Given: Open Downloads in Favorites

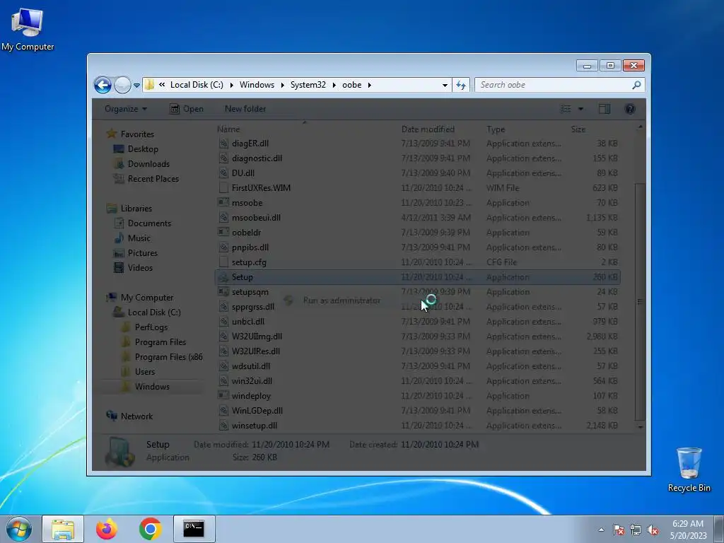Looking at the screenshot, I should [x=148, y=164].
